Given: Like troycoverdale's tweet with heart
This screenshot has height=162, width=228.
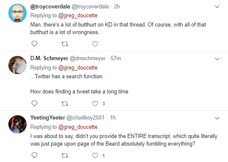Looking at the screenshot, I should click(95, 44).
